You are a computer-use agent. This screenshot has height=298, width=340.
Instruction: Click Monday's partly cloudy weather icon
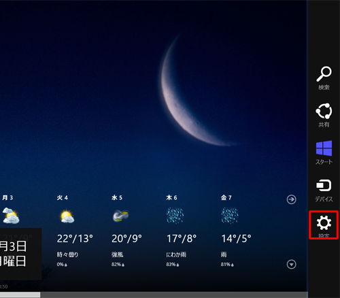point(11,216)
